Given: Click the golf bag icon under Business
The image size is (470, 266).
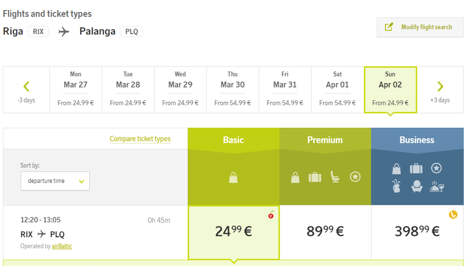Looking at the screenshot, I should click(396, 187).
